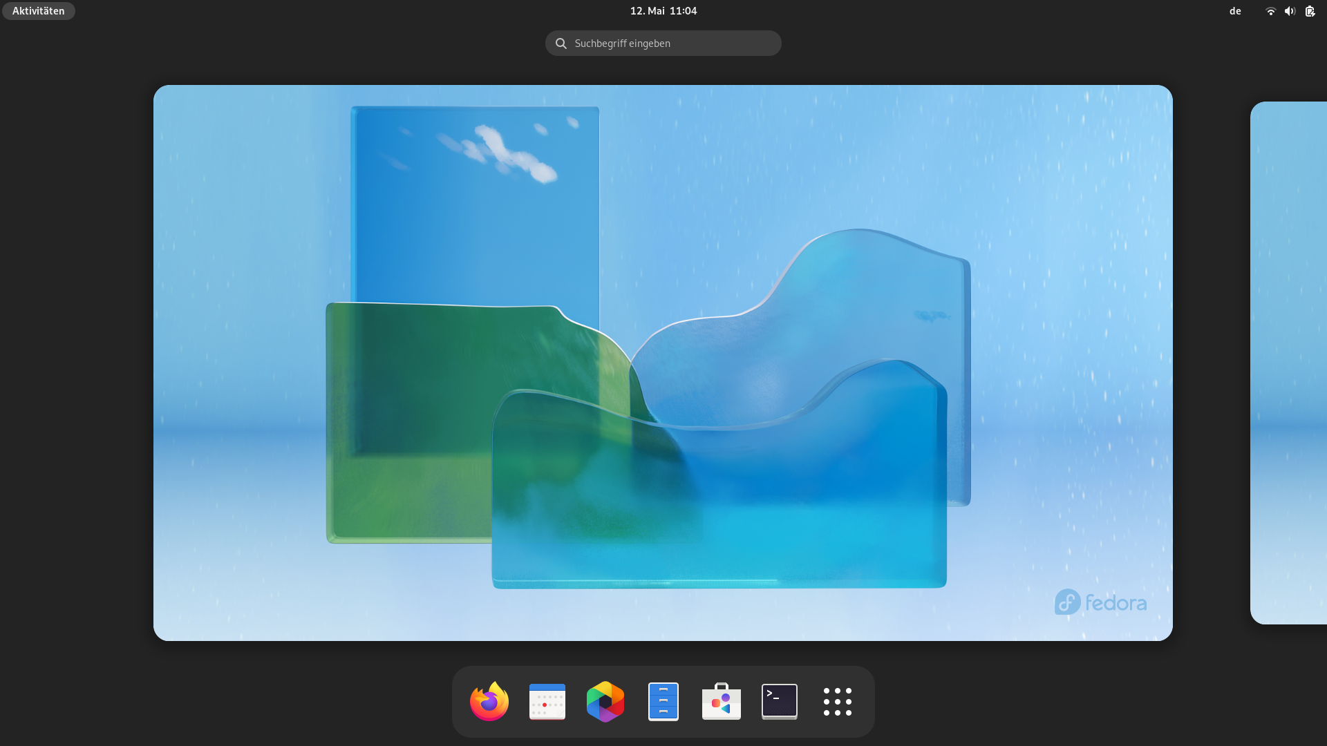Open the Files manager from the dash
The width and height of the screenshot is (1327, 746).
click(663, 702)
